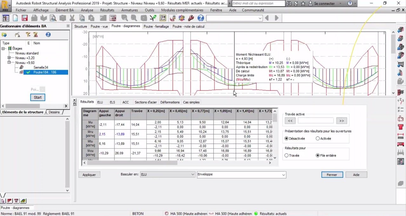The width and height of the screenshot is (406, 216).
Task: Expand the Niveau +3,20 tree node
Action: tap(9, 58)
